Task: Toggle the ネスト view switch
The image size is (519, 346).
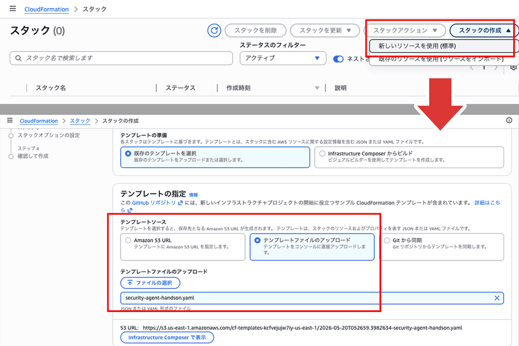Action: point(339,59)
